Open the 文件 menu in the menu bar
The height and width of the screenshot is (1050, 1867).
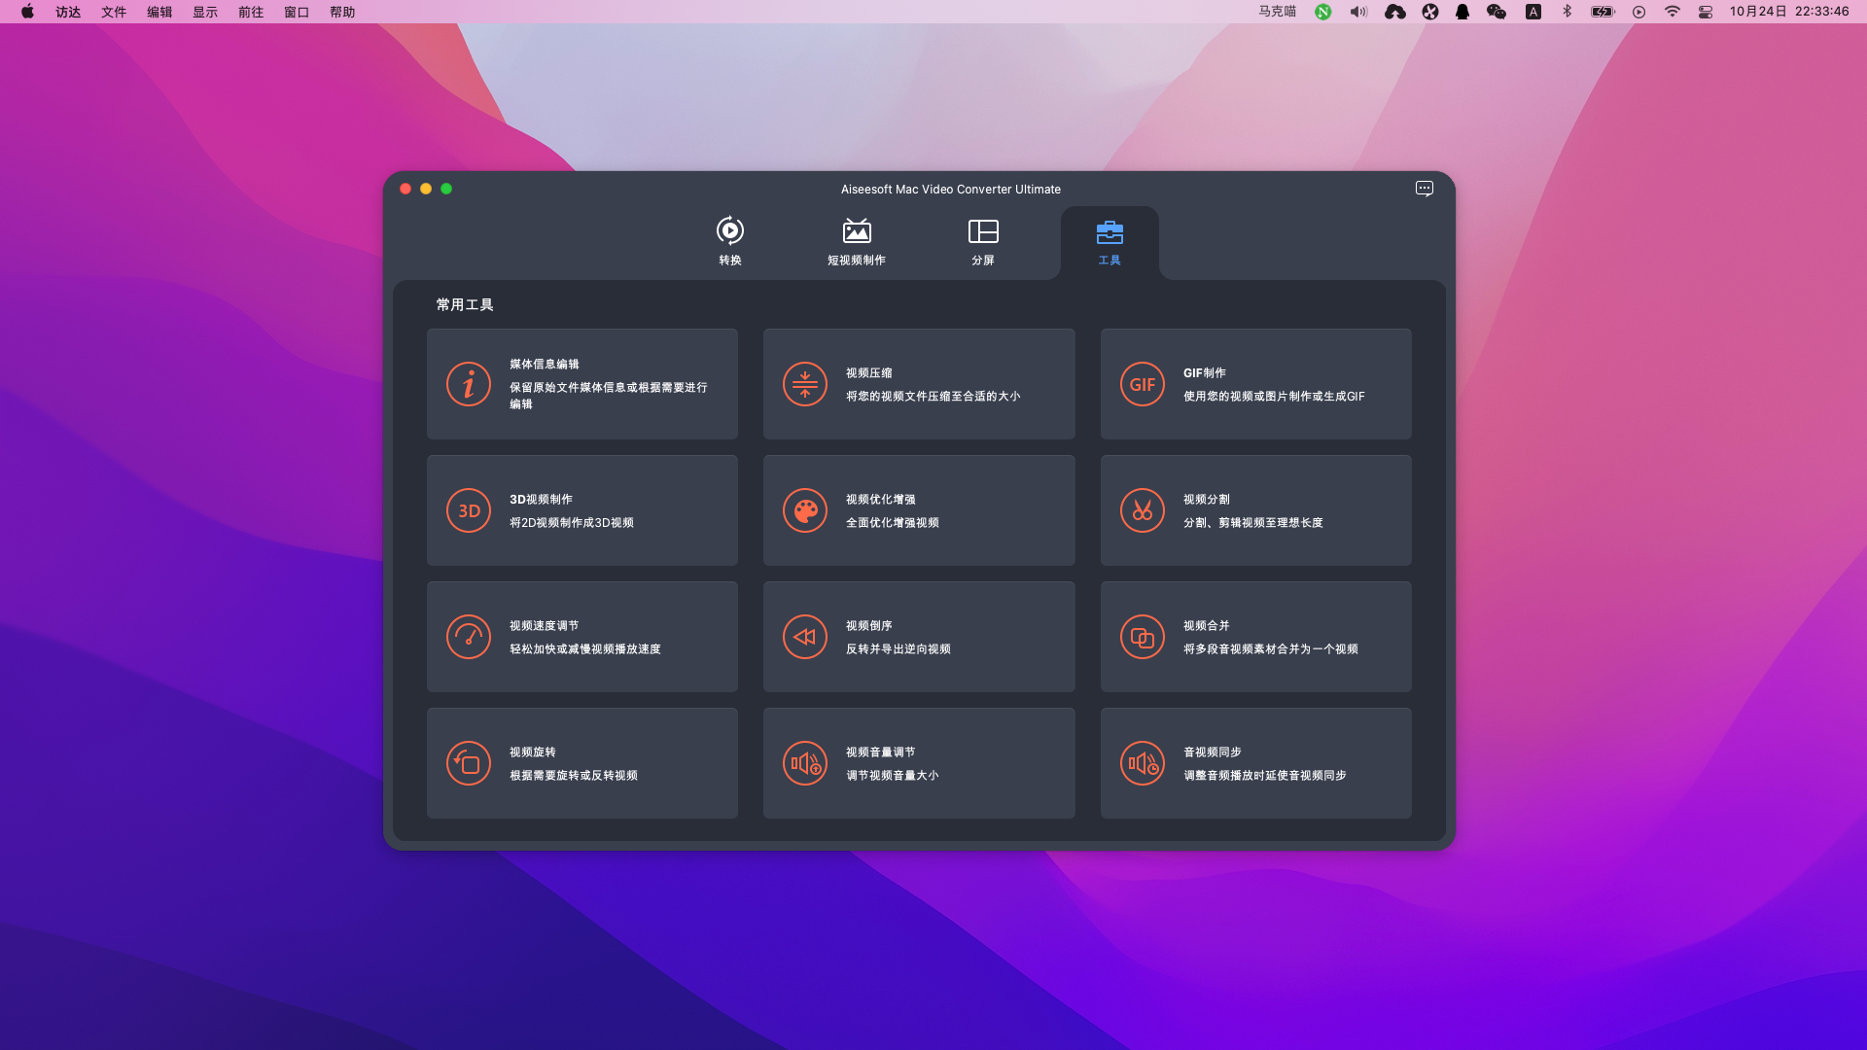pyautogui.click(x=114, y=12)
